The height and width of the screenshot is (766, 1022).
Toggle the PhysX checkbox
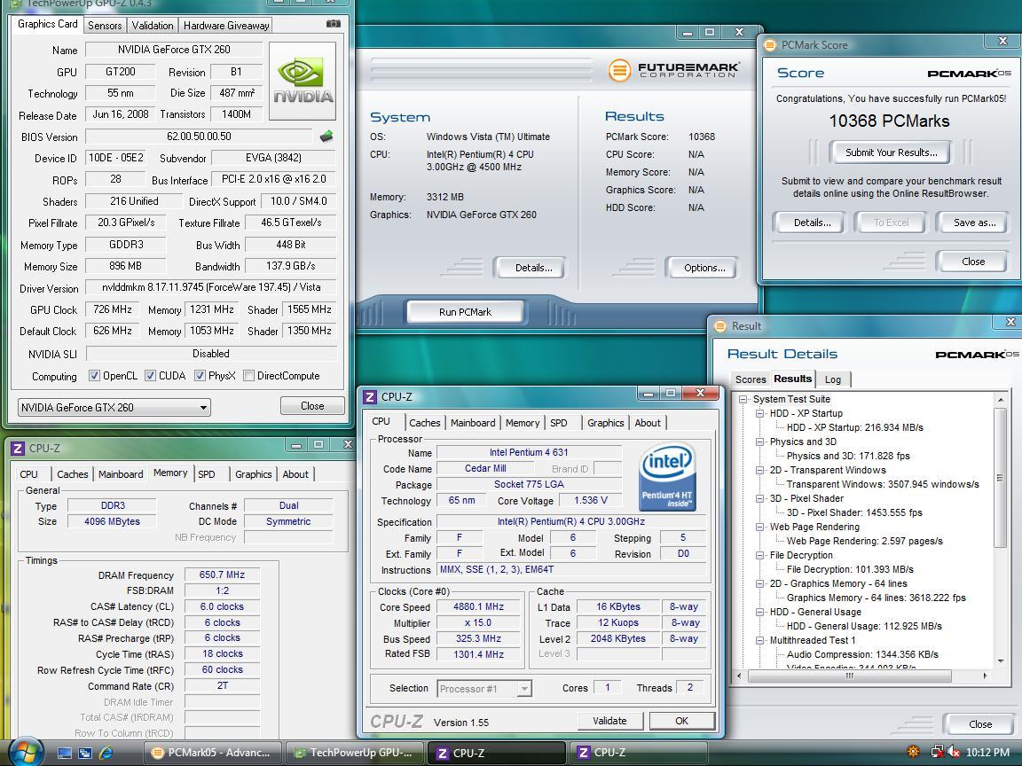pos(200,376)
